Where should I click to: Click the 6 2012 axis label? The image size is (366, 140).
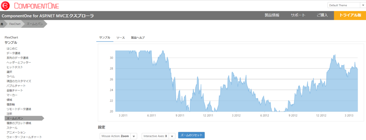tap(264, 115)
